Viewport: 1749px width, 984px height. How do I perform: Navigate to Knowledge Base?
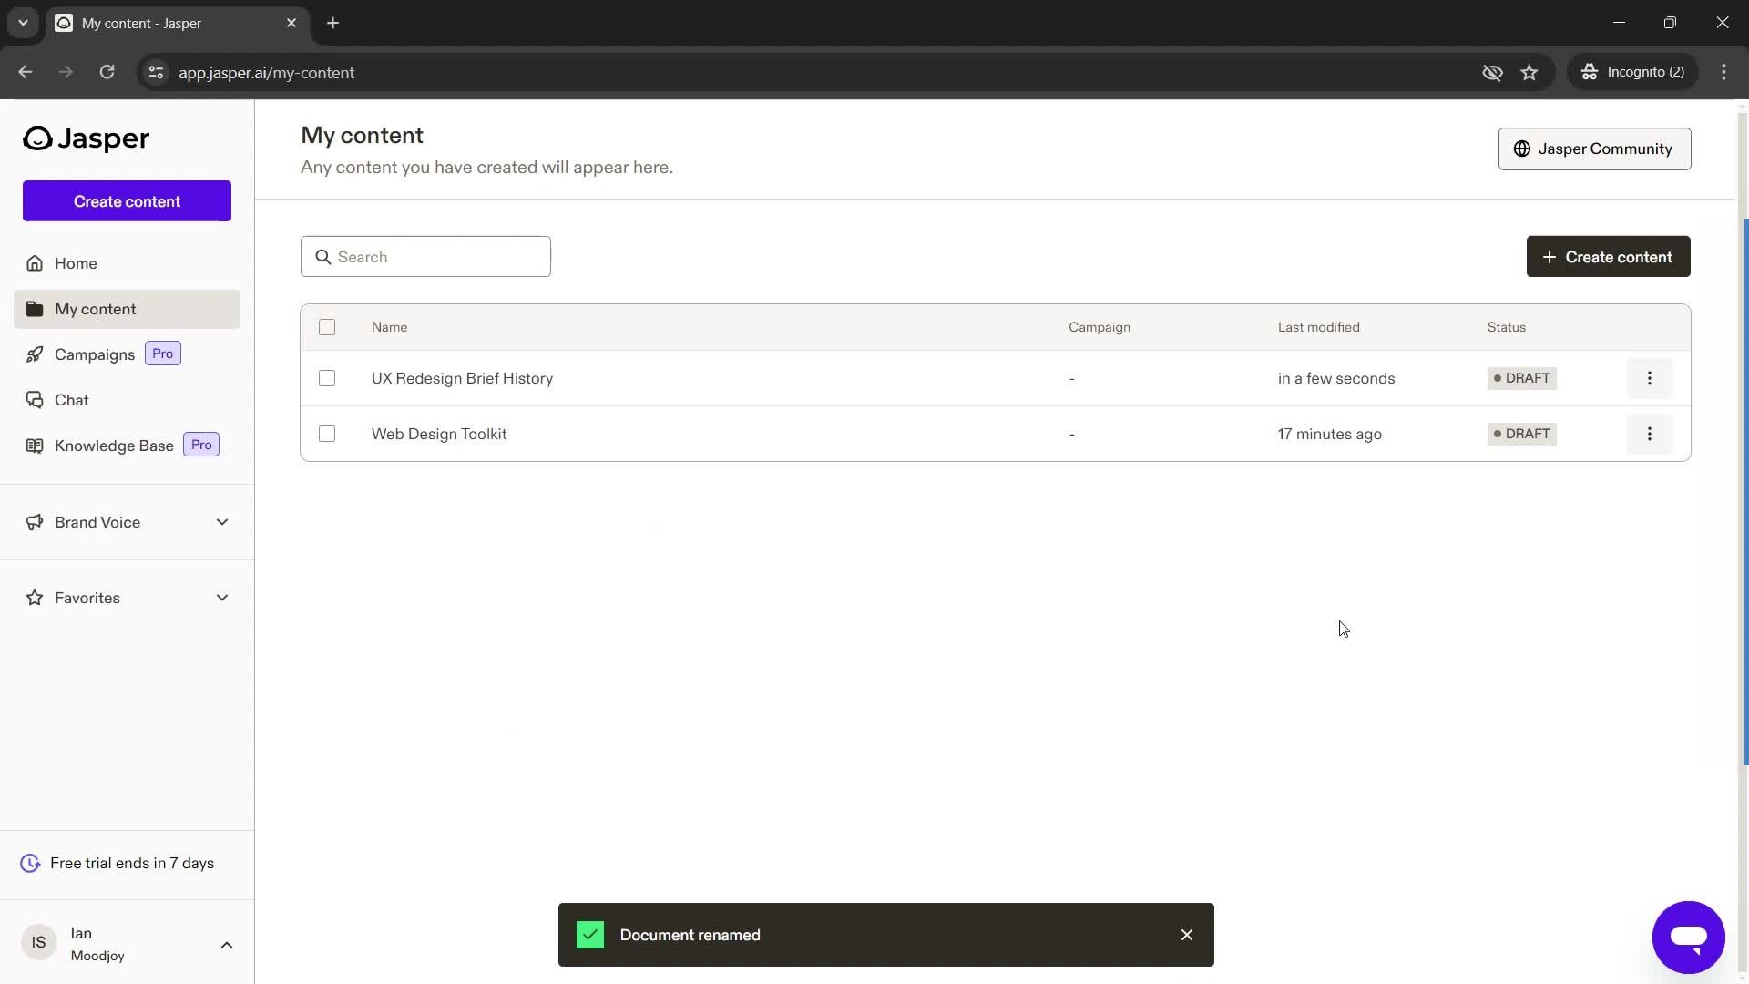114,445
